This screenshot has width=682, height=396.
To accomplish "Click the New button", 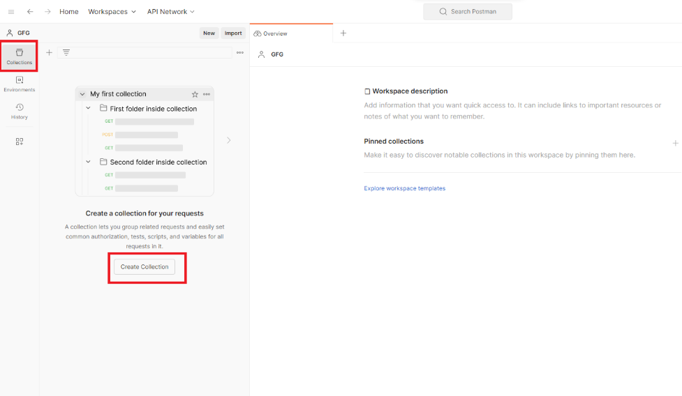I will pos(209,33).
